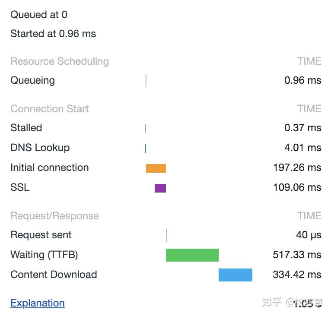Click the Initial connection label

point(49,167)
